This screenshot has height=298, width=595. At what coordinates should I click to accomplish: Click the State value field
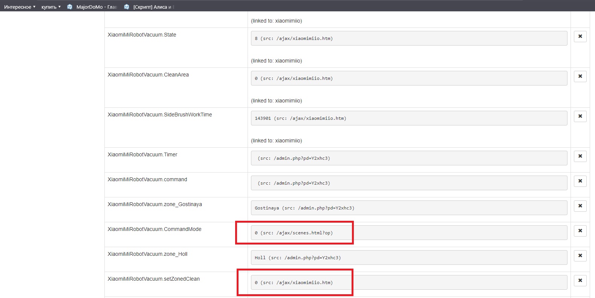409,38
